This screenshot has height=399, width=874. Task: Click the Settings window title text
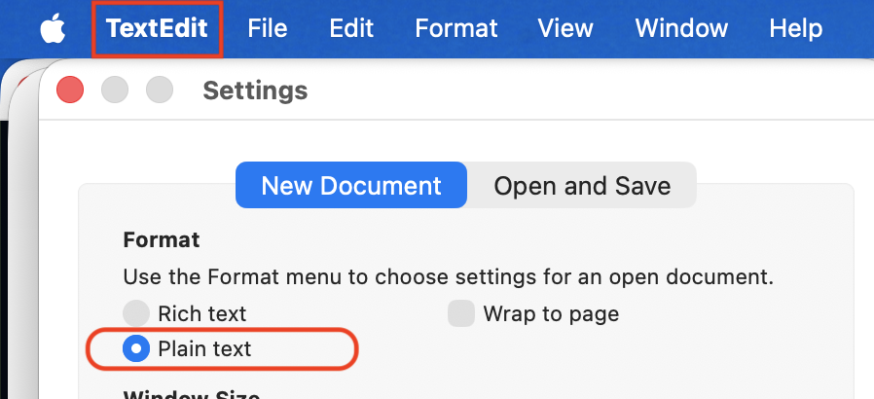(255, 91)
